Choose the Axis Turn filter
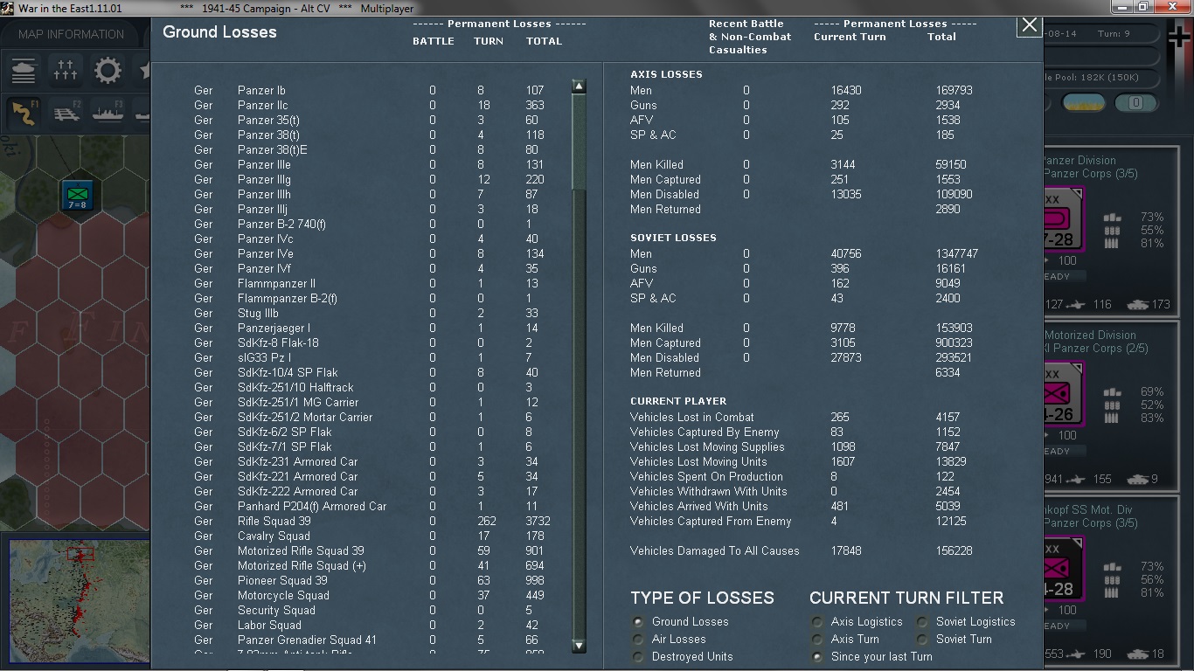 (817, 640)
